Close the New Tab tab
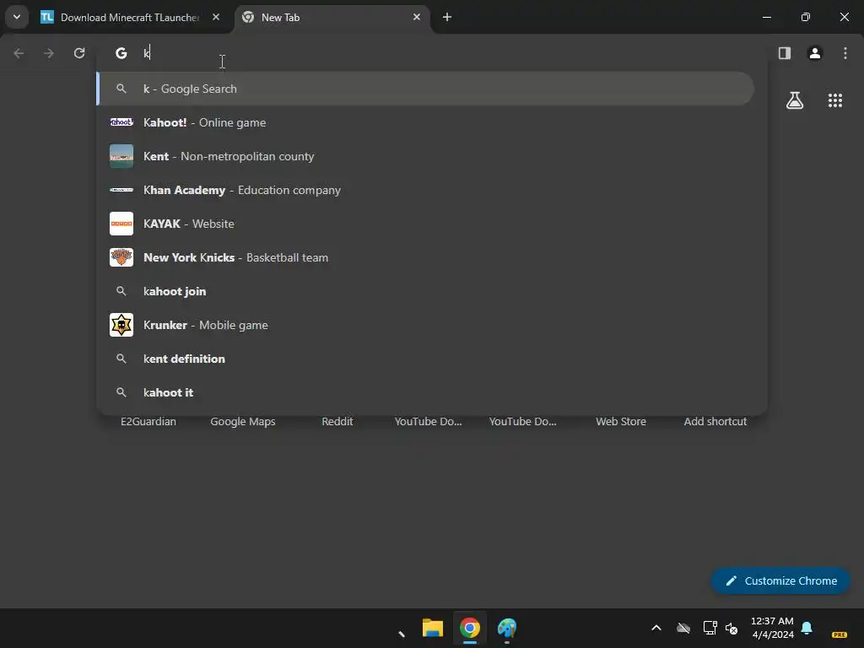Image resolution: width=864 pixels, height=648 pixels. pos(417,17)
